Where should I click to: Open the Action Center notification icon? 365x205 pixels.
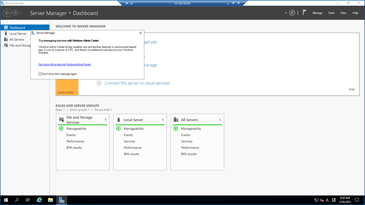(x=357, y=200)
